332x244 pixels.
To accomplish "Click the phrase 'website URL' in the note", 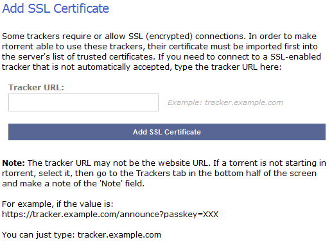I will pos(183,163).
